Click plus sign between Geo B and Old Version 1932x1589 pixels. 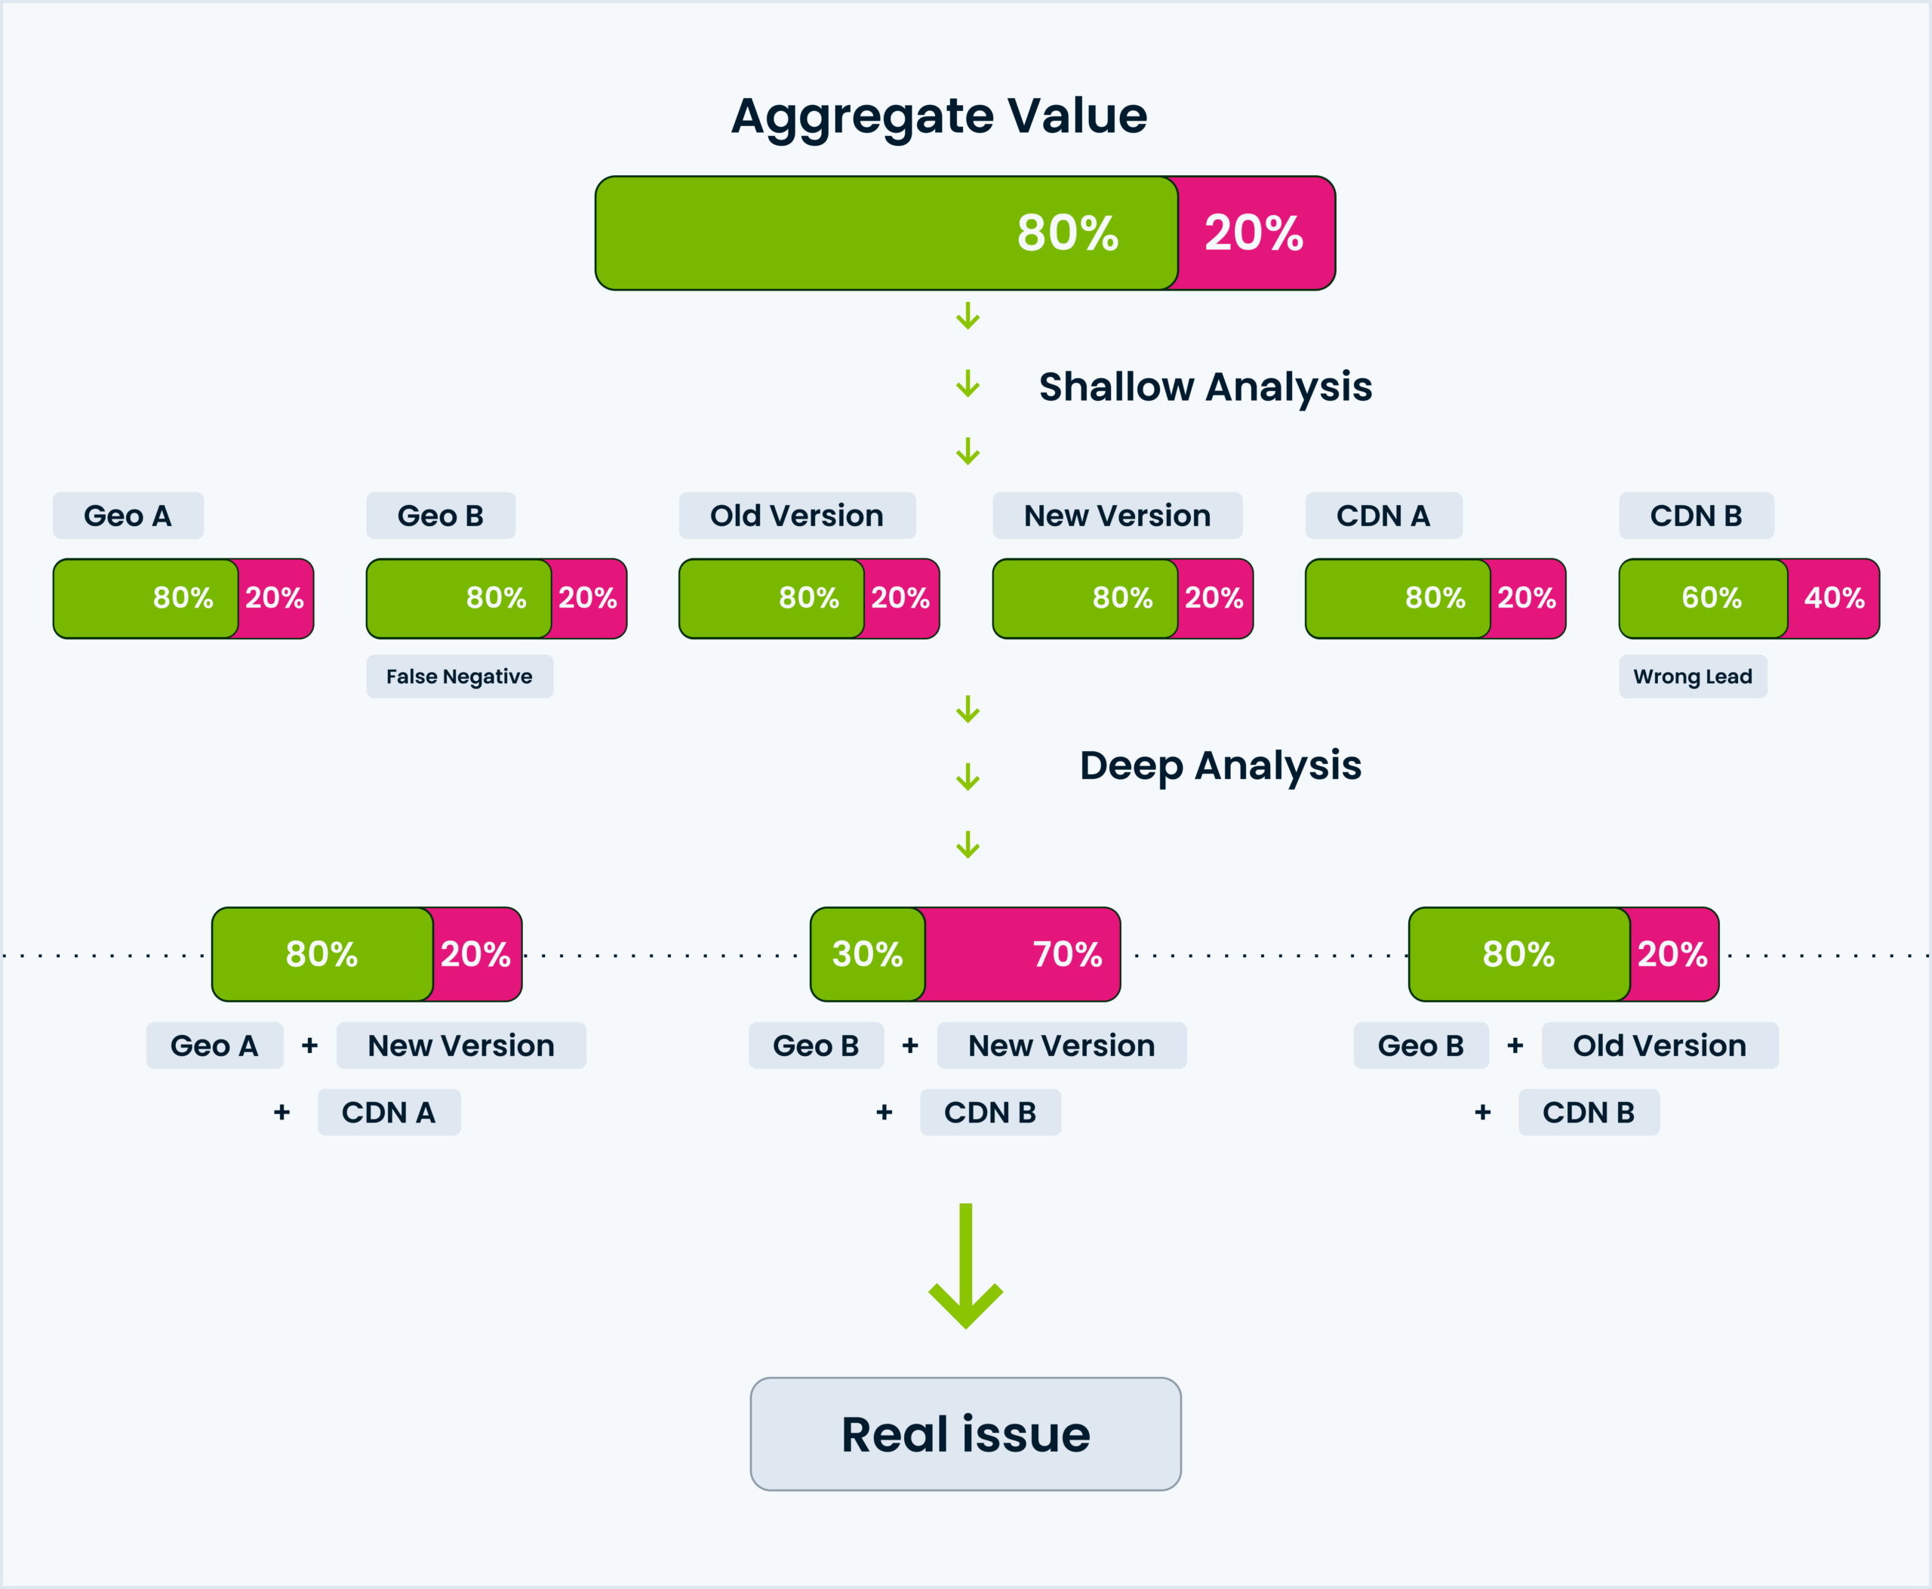tap(1515, 1045)
